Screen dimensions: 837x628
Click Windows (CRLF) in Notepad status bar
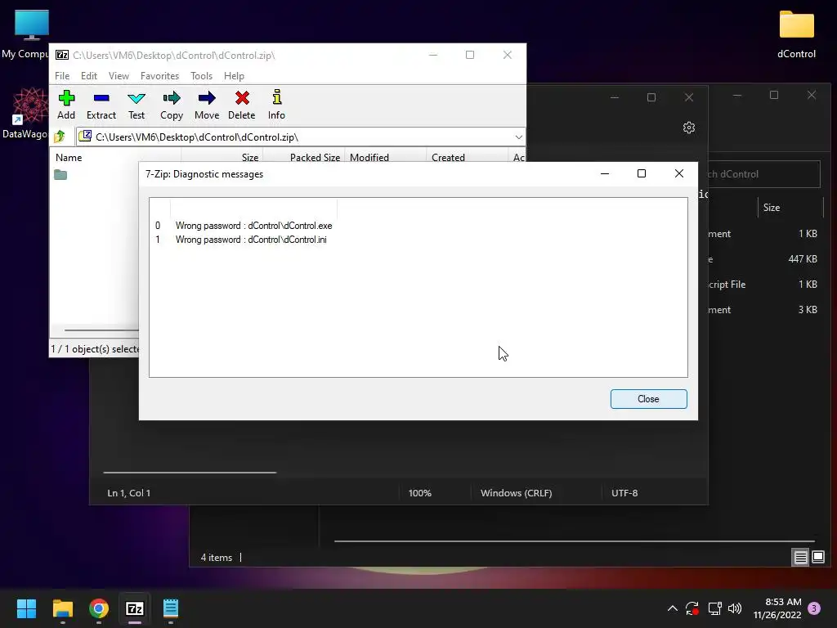point(517,493)
